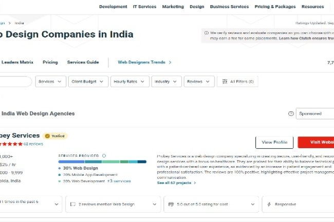334x222 pixels.
Task: Open the Hourly Rates dropdown
Action: coord(129,82)
